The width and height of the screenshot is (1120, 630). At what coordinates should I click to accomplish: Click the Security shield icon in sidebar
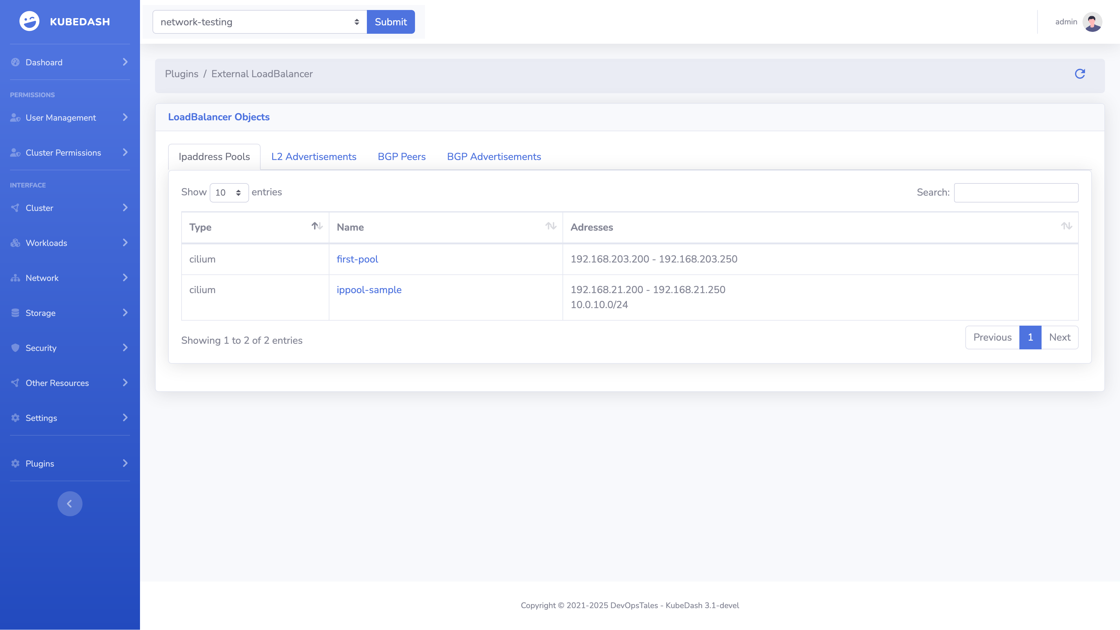pos(15,348)
